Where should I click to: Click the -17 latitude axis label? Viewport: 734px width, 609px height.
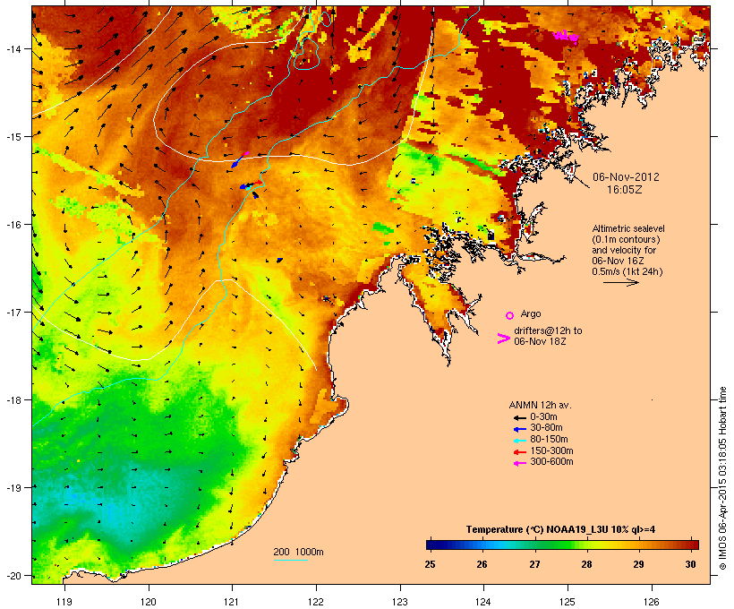tap(14, 312)
